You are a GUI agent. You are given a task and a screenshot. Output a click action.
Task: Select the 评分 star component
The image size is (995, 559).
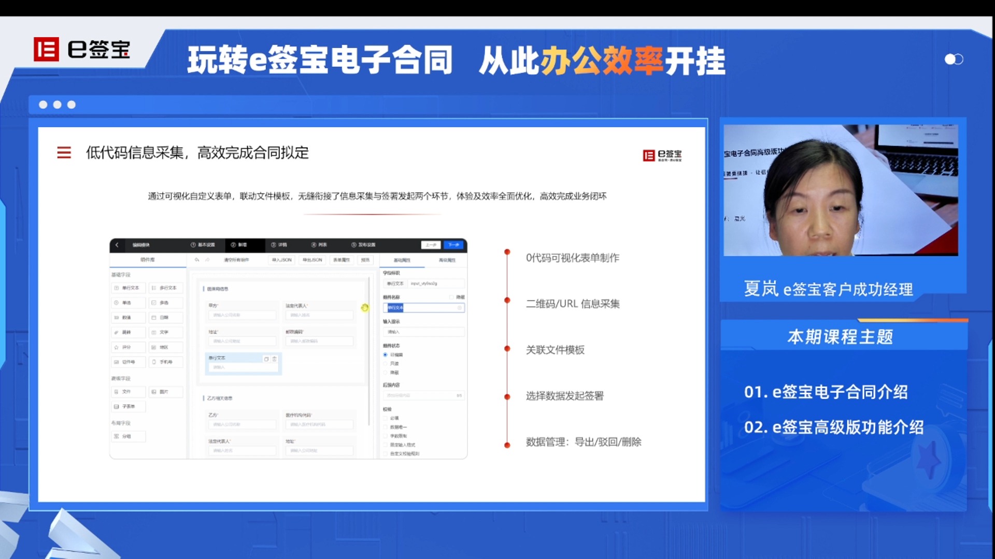[x=127, y=347]
